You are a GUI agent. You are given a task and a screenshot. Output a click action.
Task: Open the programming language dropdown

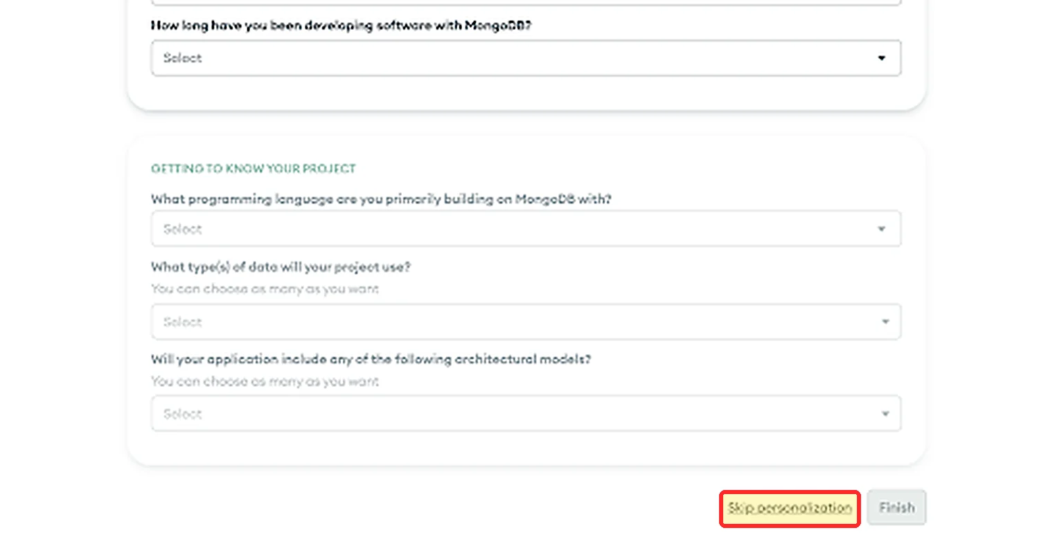(x=526, y=228)
